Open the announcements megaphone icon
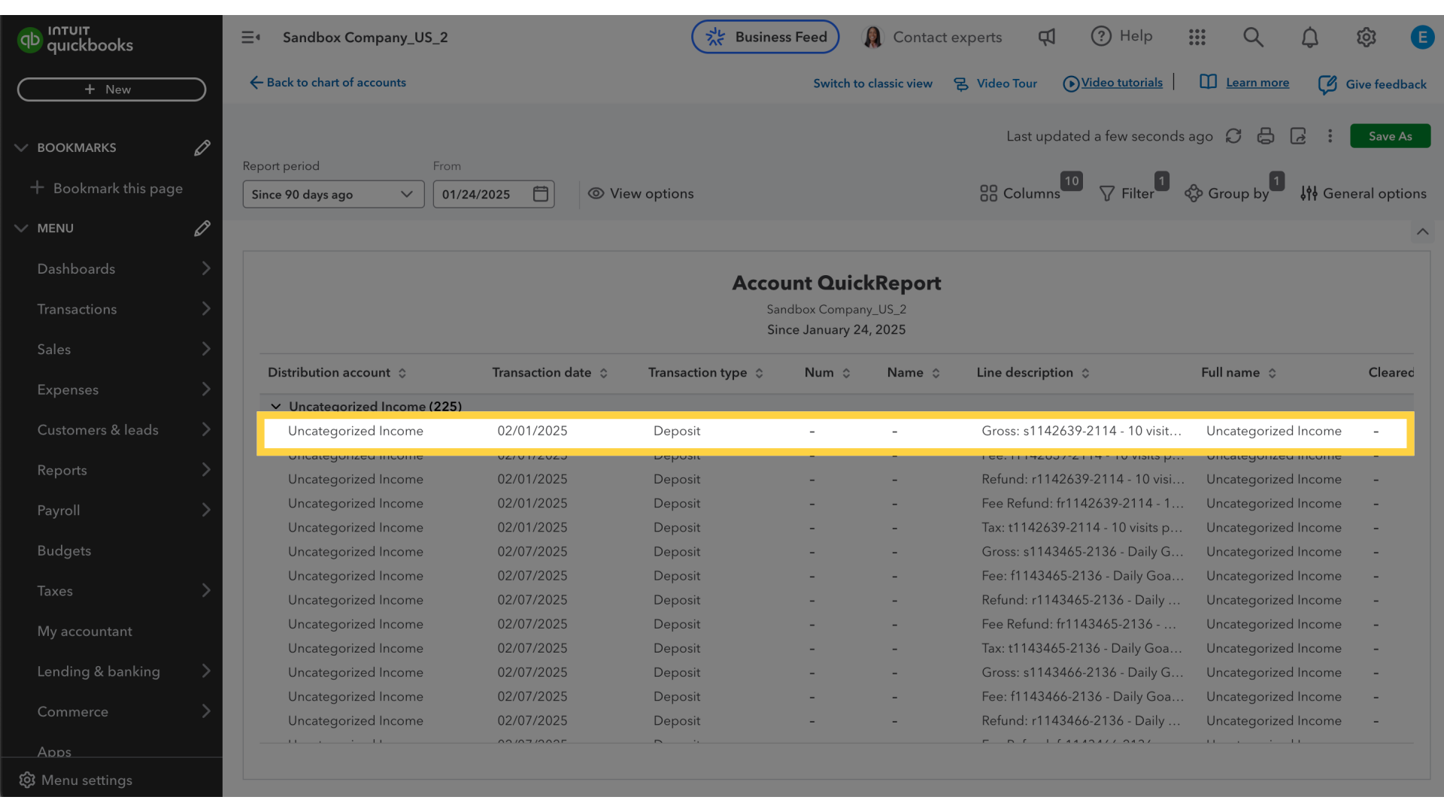The height and width of the screenshot is (812, 1444). 1047,37
